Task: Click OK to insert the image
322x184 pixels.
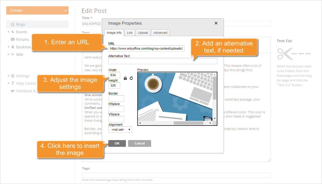Action: (117, 143)
